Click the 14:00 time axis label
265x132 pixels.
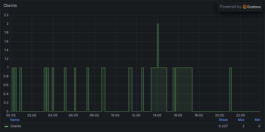(157, 115)
